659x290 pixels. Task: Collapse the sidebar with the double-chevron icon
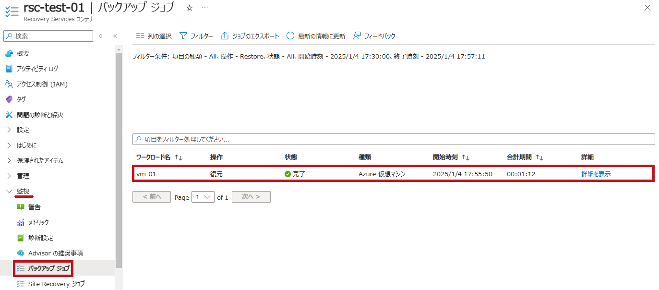point(115,36)
